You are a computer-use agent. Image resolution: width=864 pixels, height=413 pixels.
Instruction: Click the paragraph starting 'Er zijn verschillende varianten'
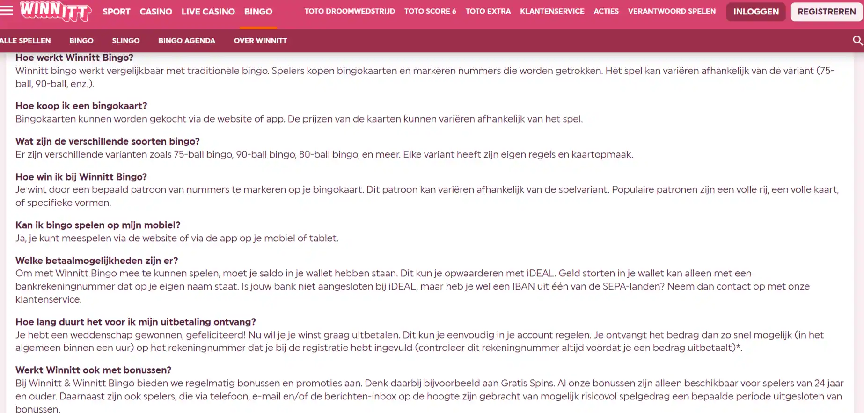[x=324, y=154]
